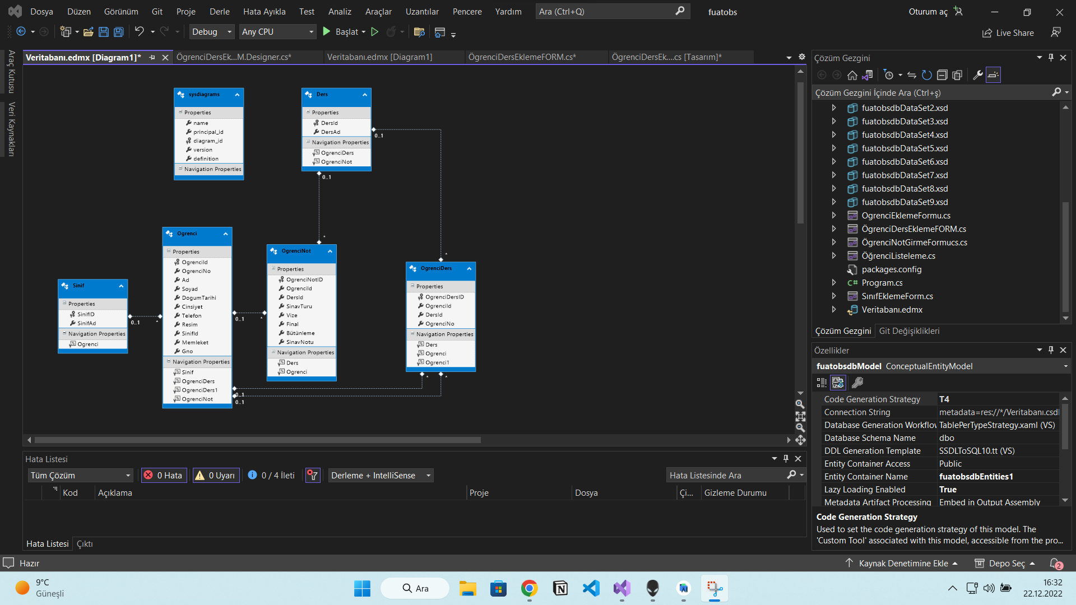Open Properties wrench icon in Solution Explorer
Image resolution: width=1076 pixels, height=605 pixels.
[977, 75]
